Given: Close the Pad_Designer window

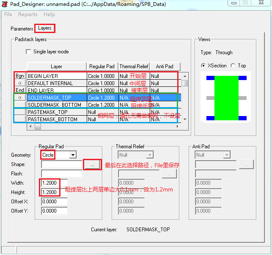Looking at the screenshot, I should pyautogui.click(x=261, y=3).
